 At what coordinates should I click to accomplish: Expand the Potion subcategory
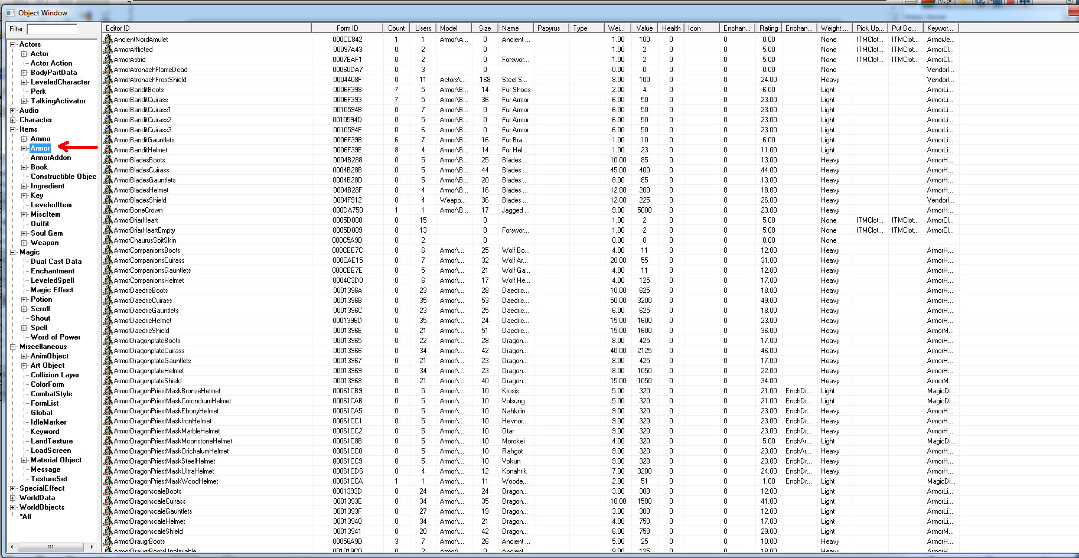(x=24, y=299)
